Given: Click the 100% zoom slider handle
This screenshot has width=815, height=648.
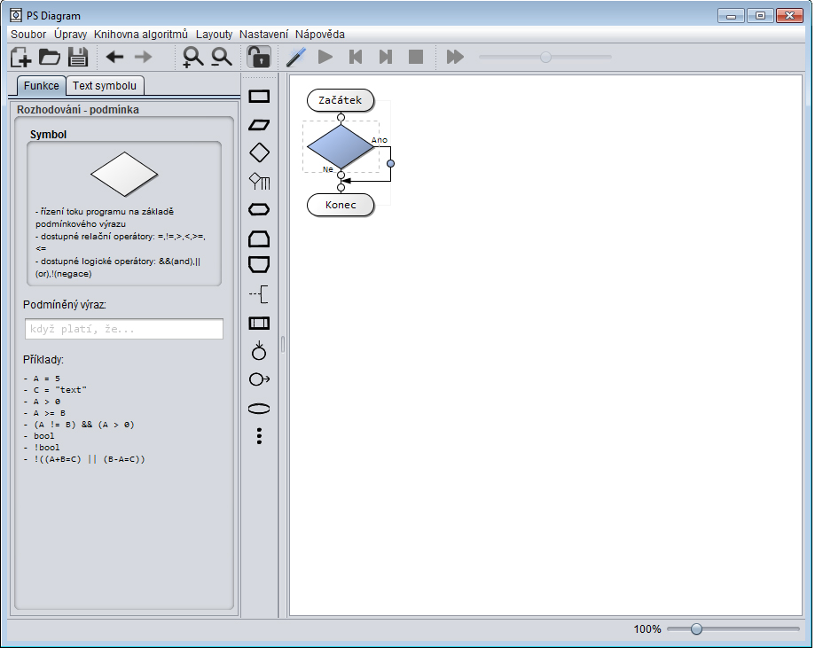Looking at the screenshot, I should tap(696, 628).
